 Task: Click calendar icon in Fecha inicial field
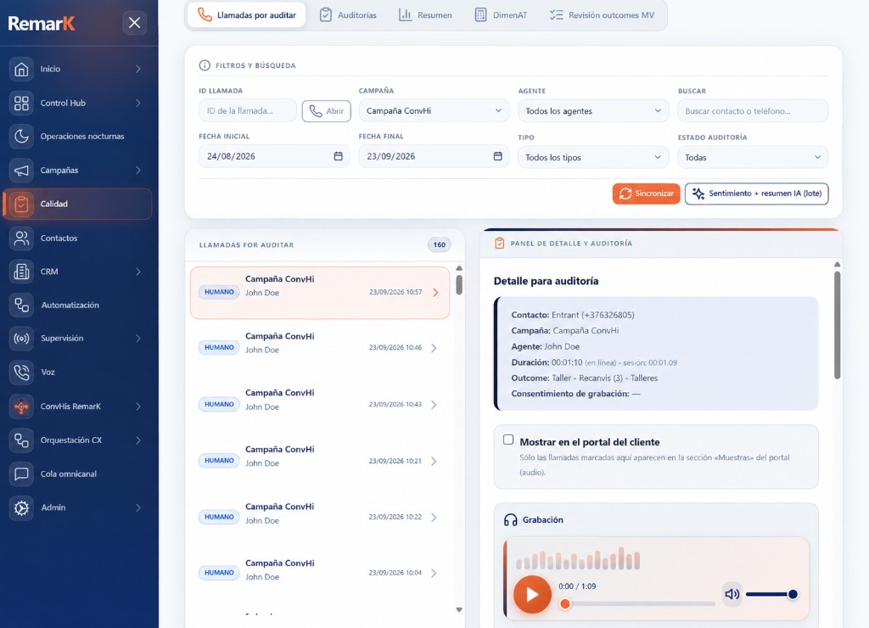tap(338, 156)
